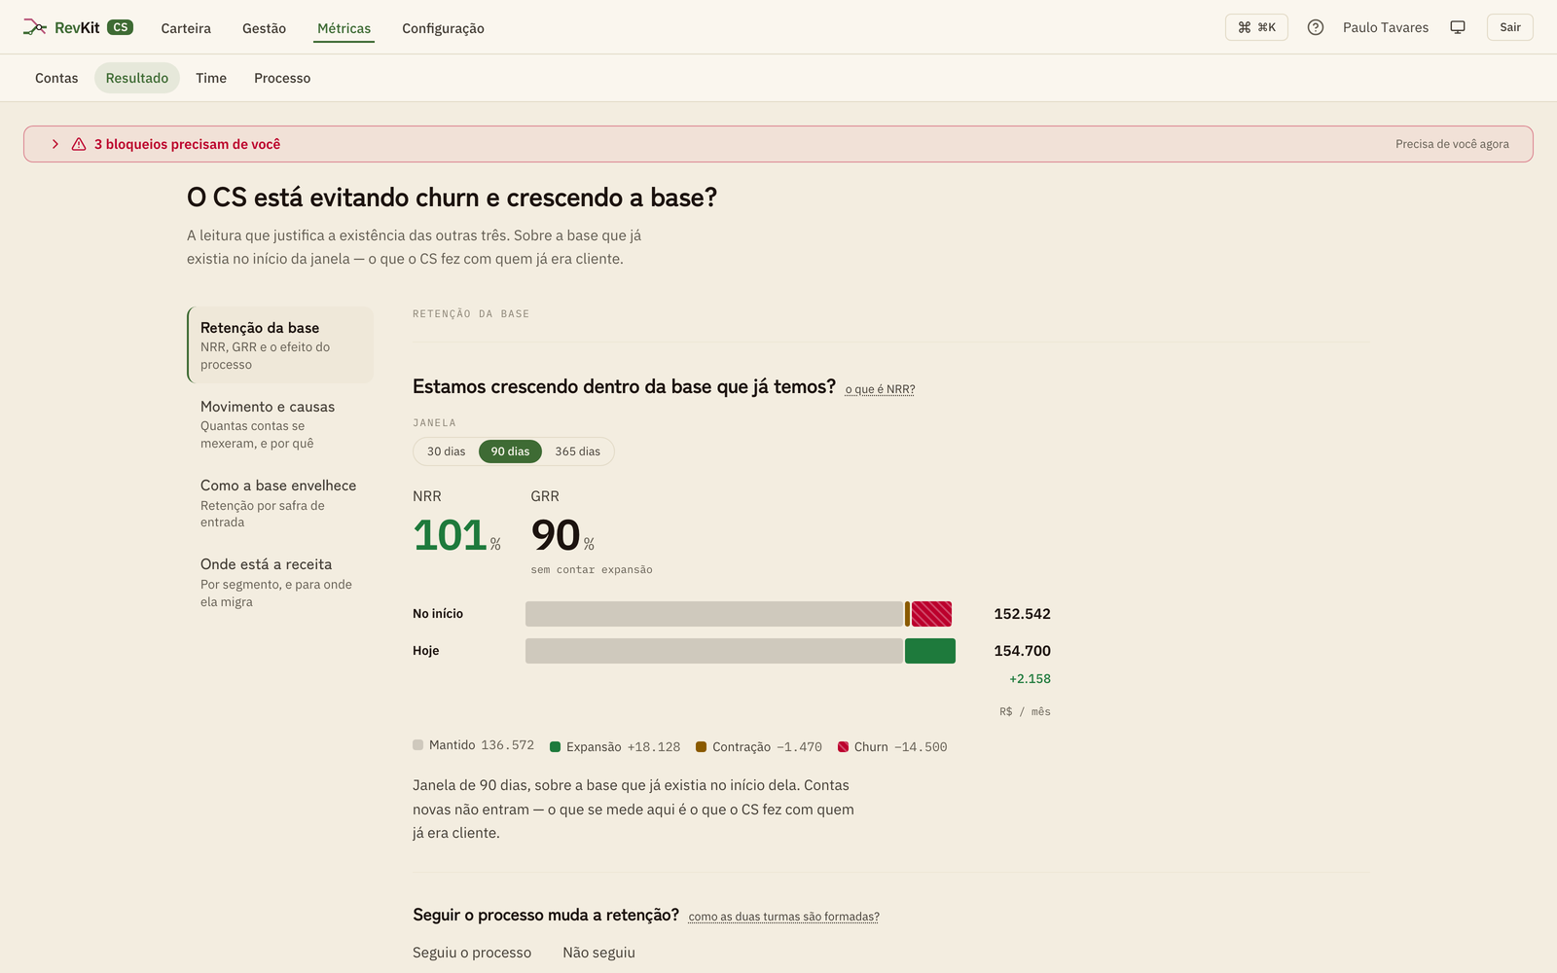
Task: Open the Movimento e causas section
Action: tap(280, 423)
